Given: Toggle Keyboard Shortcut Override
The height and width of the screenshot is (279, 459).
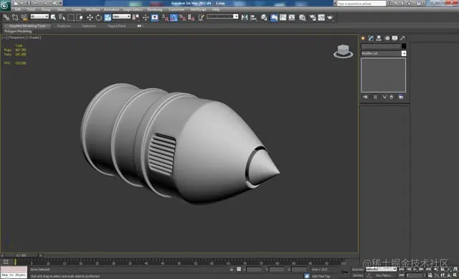Looking at the screenshot, I should pos(155,17).
